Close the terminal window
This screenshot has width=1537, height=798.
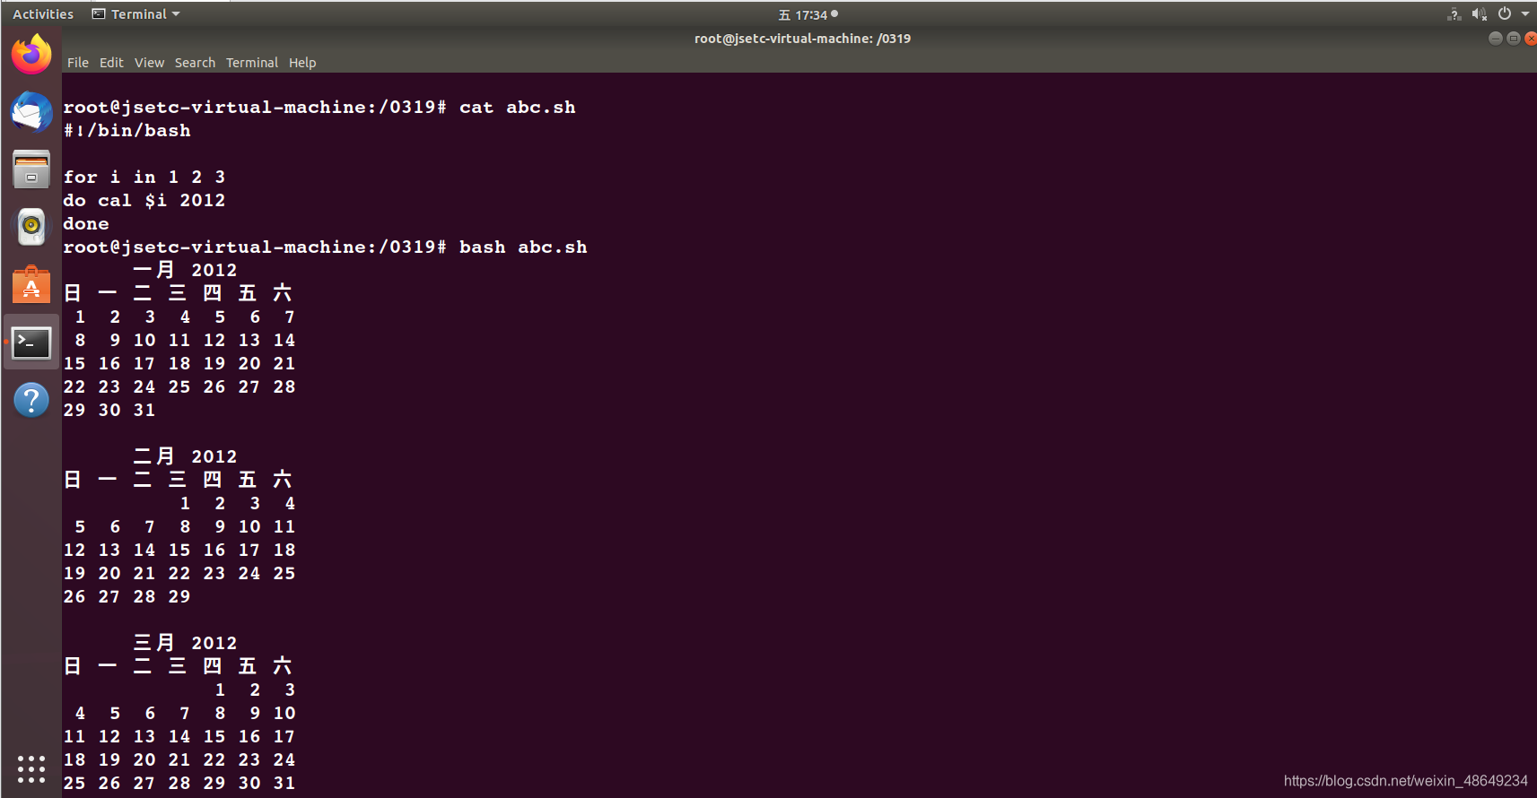(x=1530, y=39)
